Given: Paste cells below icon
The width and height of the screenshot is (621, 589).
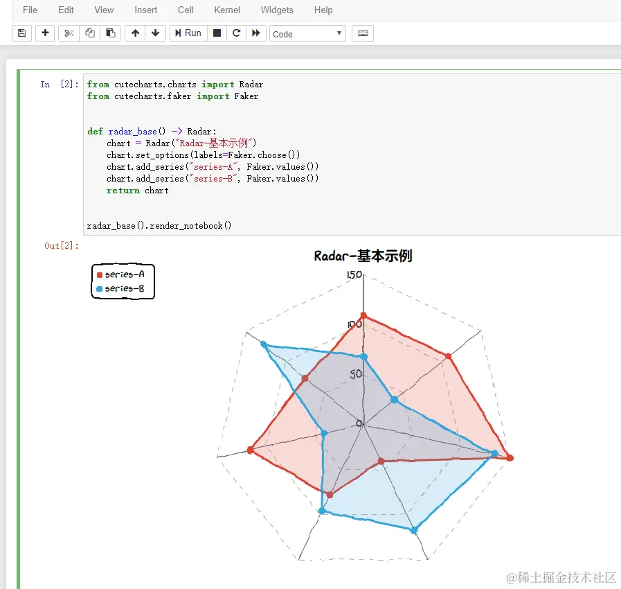Looking at the screenshot, I should click(111, 33).
